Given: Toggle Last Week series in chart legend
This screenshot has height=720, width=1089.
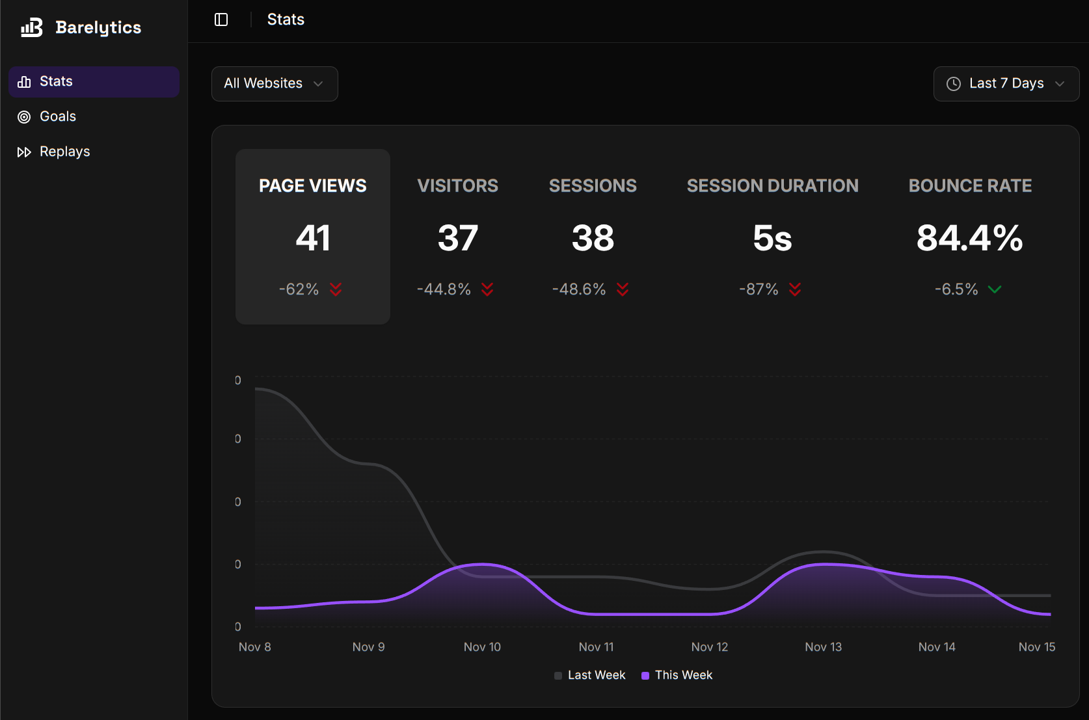Looking at the screenshot, I should (589, 675).
